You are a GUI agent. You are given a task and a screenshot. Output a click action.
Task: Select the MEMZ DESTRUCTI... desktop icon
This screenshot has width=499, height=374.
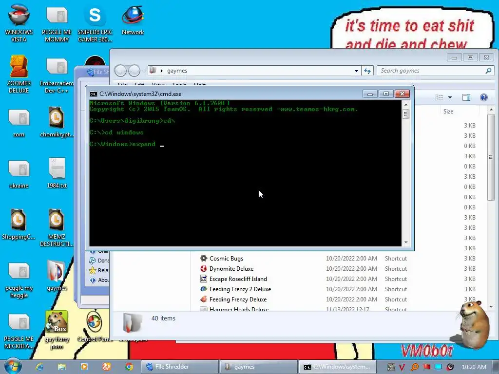click(57, 228)
